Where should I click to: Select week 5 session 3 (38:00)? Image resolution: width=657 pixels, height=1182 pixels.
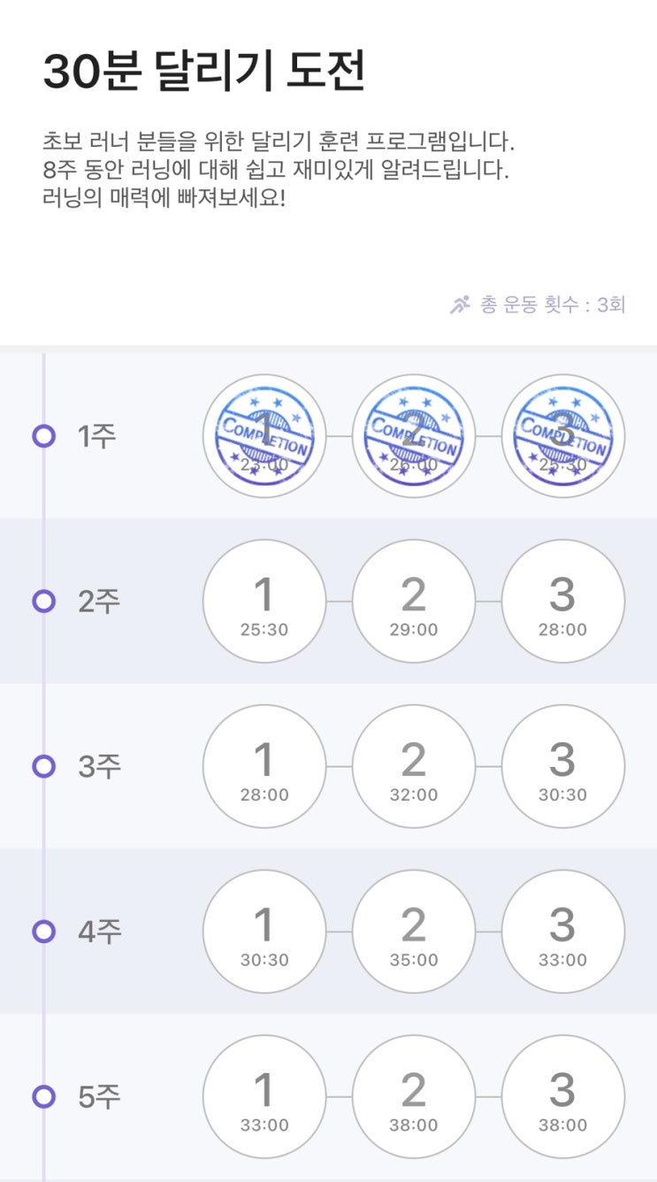[563, 1097]
